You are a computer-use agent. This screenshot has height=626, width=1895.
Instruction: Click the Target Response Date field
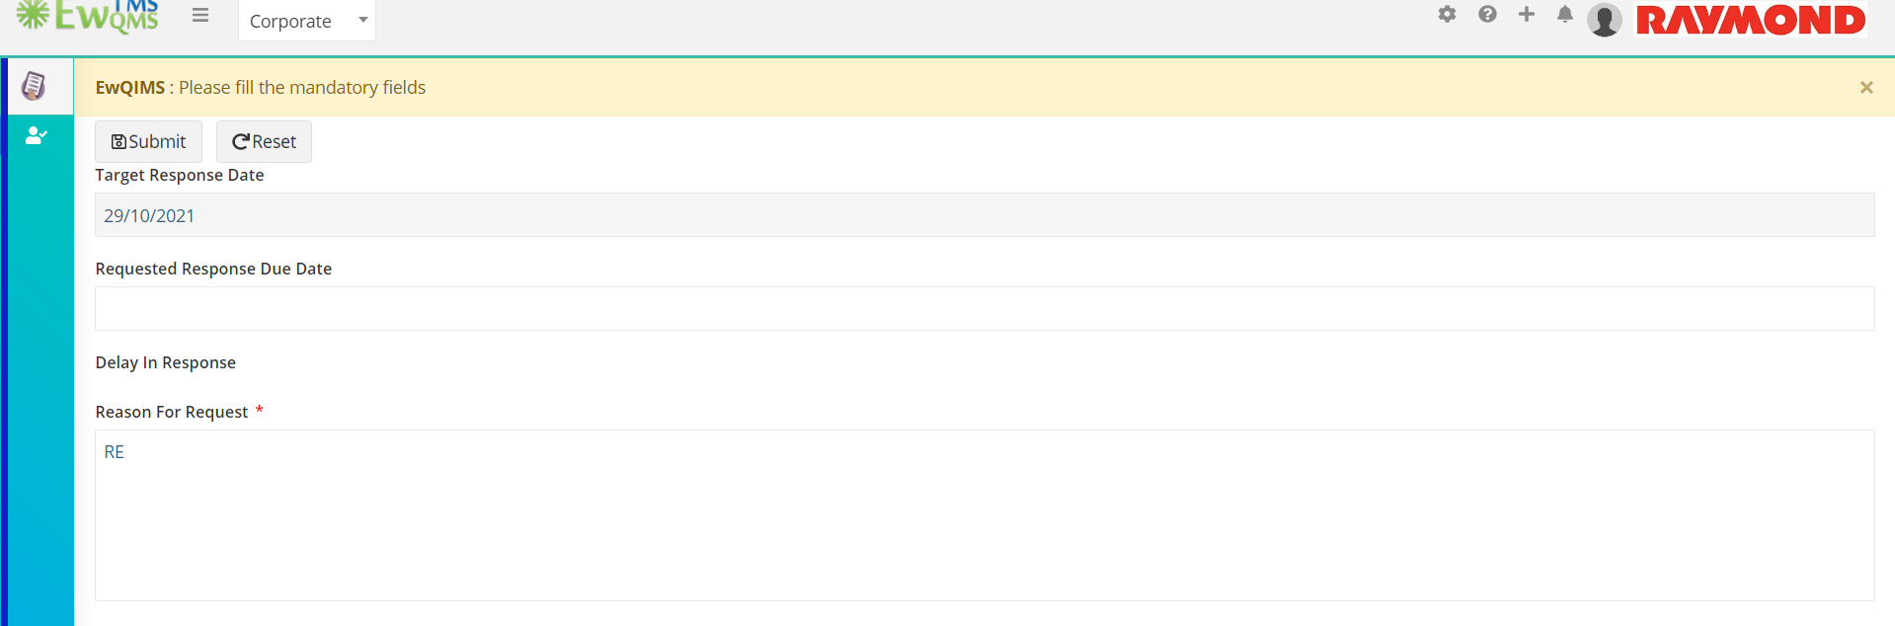(985, 215)
